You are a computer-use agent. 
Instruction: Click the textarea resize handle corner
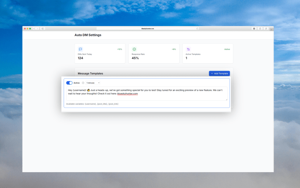coord(226,99)
